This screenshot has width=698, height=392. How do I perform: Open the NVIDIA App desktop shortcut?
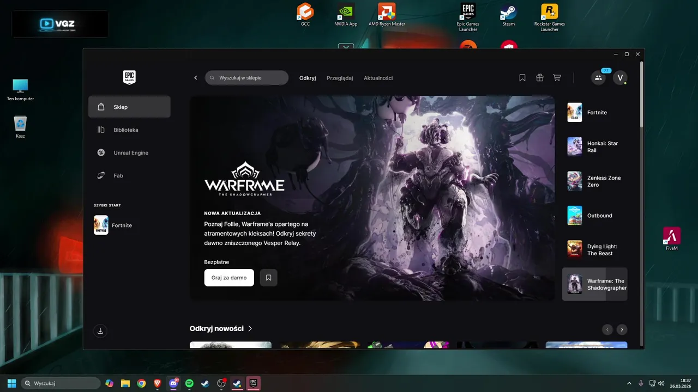pos(346,15)
